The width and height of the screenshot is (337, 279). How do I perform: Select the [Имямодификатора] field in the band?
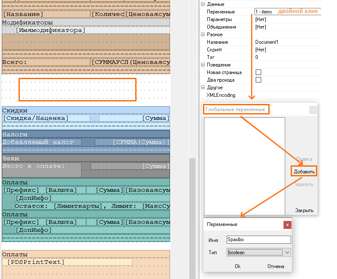tap(51, 30)
